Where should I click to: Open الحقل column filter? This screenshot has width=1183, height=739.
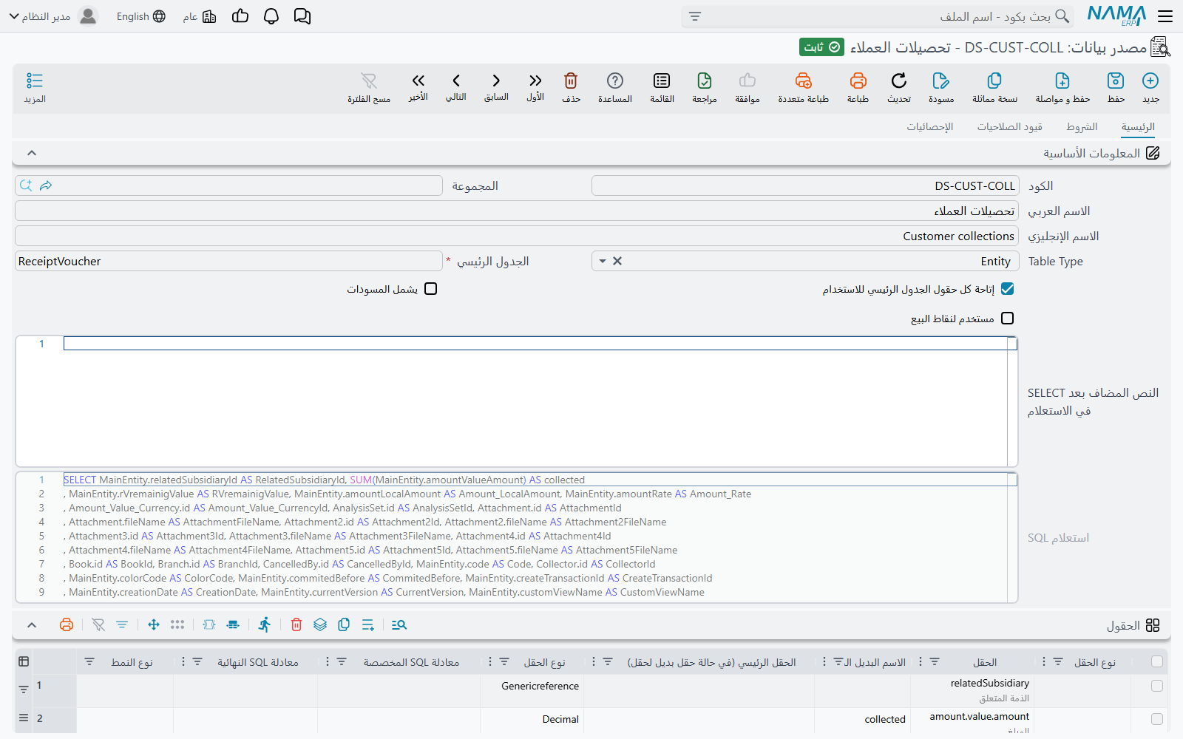pos(935,661)
